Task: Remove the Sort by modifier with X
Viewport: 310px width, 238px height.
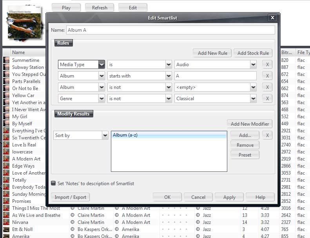Action: tap(267, 135)
